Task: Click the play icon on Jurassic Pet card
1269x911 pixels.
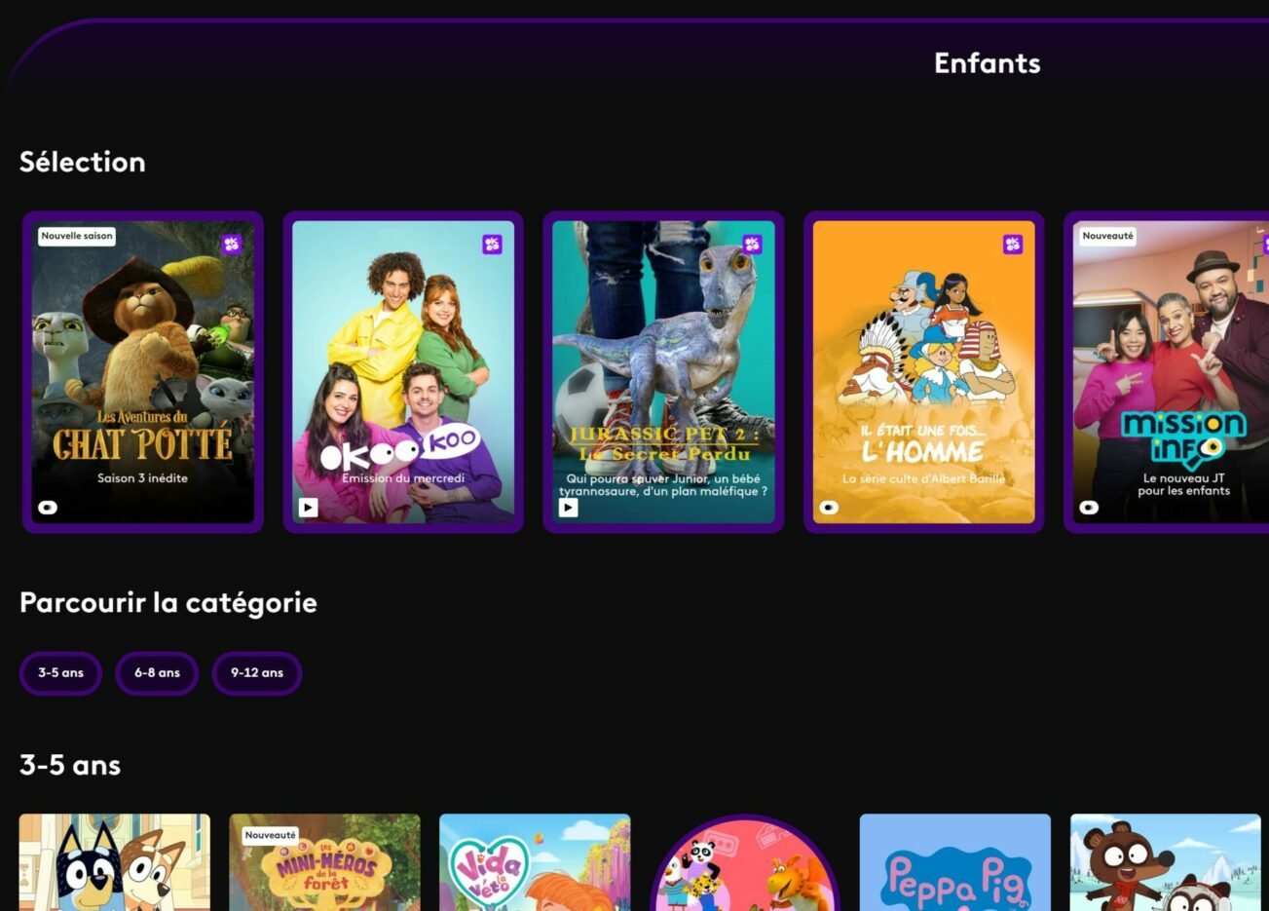Action: coord(568,508)
